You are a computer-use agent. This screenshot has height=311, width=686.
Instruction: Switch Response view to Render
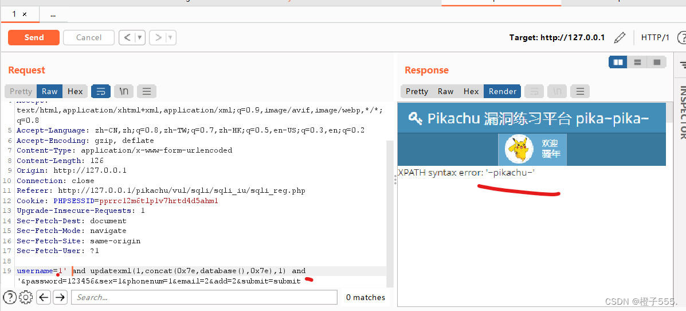pos(502,91)
